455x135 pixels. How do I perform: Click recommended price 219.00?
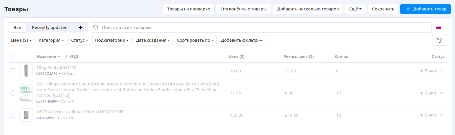292,115
